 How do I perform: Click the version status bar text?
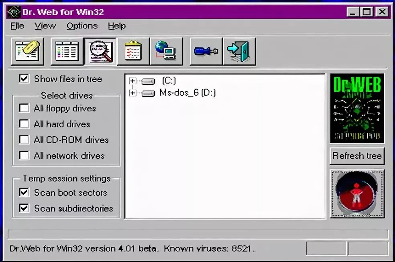coord(132,249)
